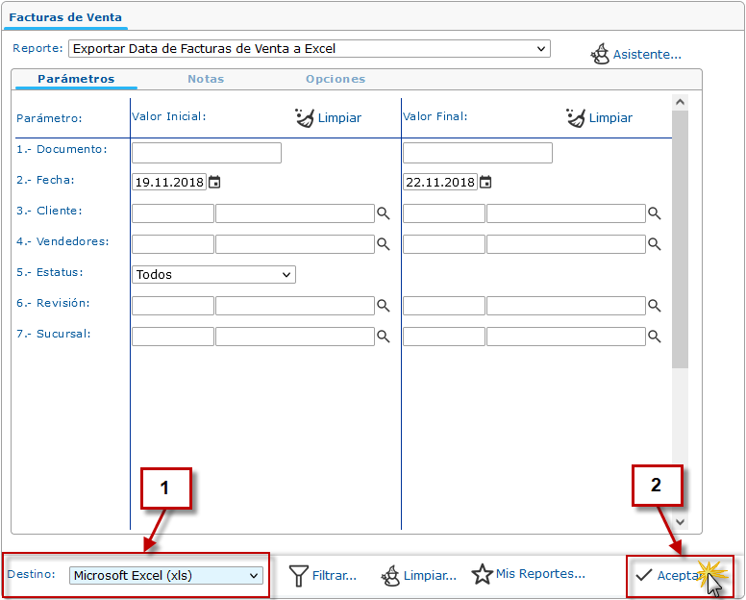
Task: Focus final Sucursal name field
Action: pos(566,337)
